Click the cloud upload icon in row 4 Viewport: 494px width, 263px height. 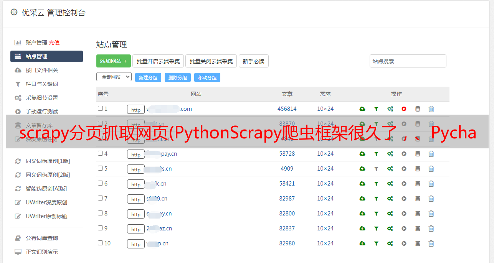point(362,154)
